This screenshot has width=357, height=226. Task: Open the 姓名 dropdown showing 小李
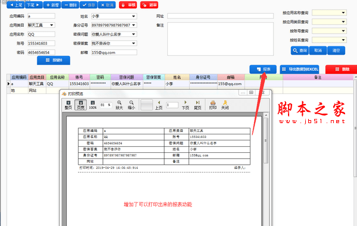[133, 16]
